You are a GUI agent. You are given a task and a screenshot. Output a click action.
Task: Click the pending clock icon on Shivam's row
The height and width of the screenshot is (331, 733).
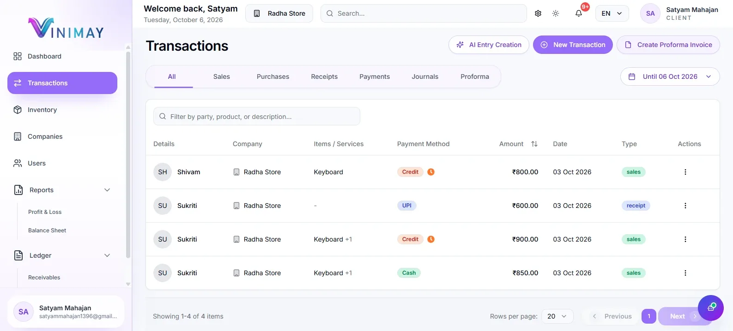pos(431,172)
